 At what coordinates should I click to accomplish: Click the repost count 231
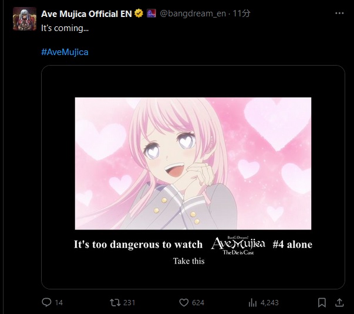coord(129,302)
